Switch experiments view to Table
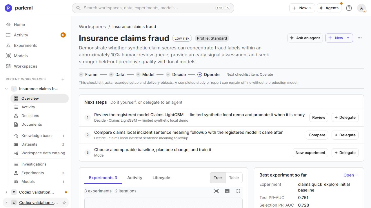The image size is (371, 208). (x=234, y=178)
